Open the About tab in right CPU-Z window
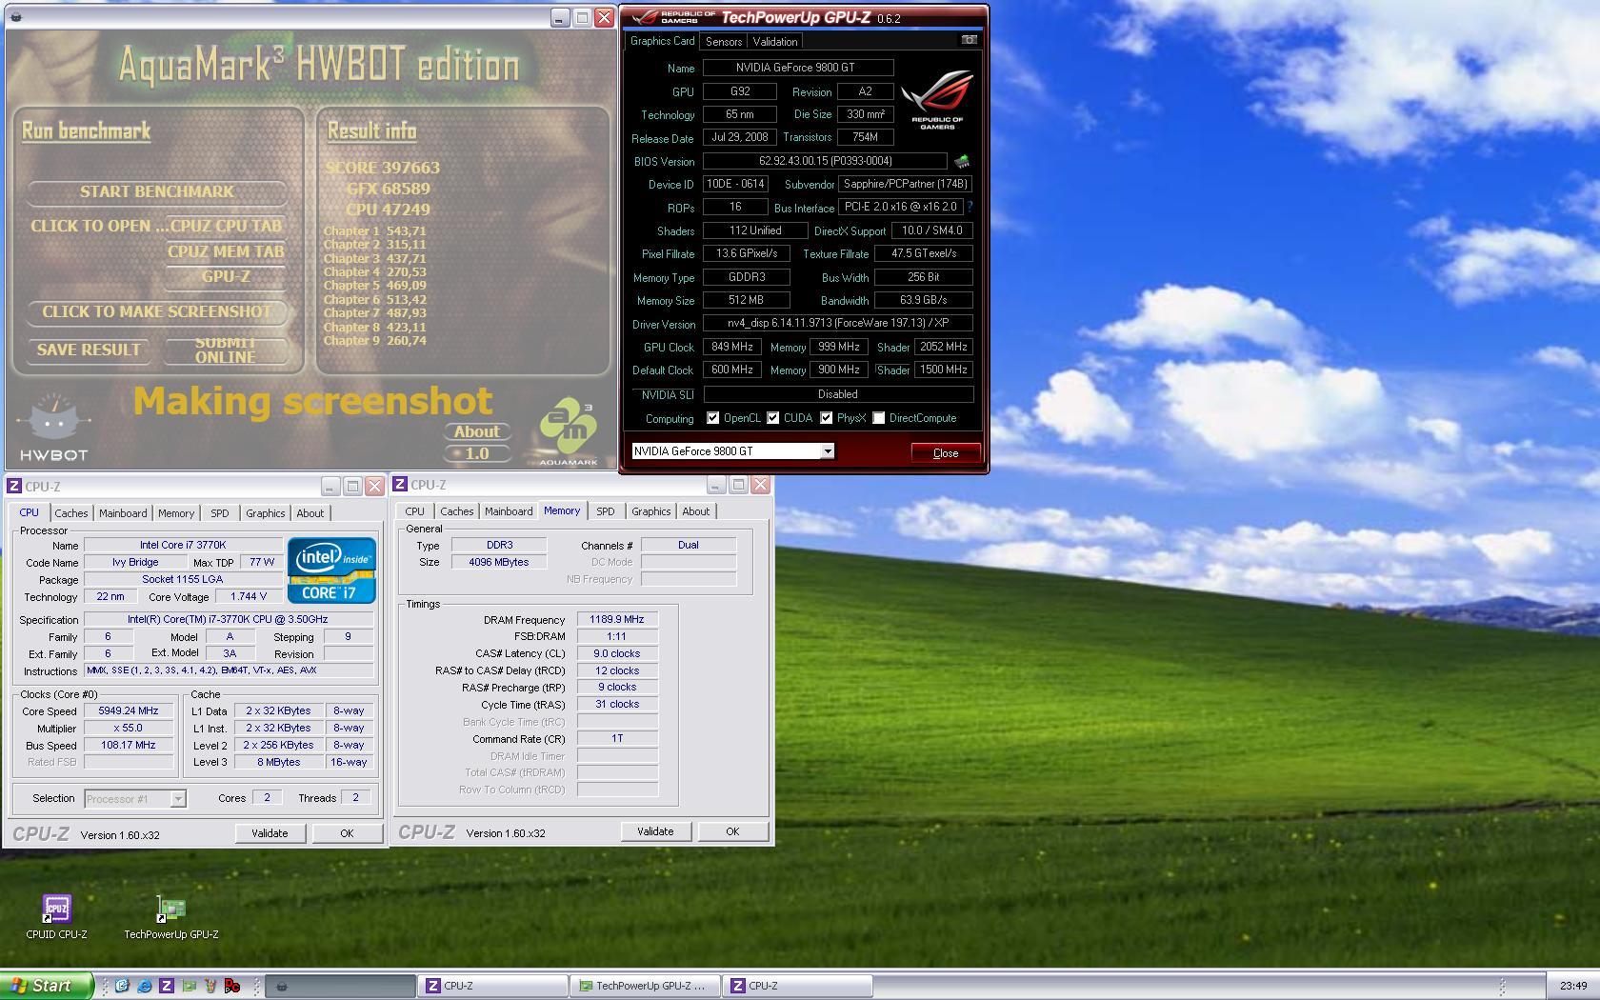This screenshot has height=1000, width=1600. pyautogui.click(x=696, y=511)
